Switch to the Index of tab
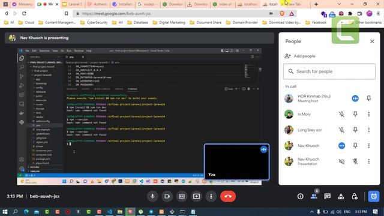This screenshot has width=384, height=216. click(x=223, y=4)
